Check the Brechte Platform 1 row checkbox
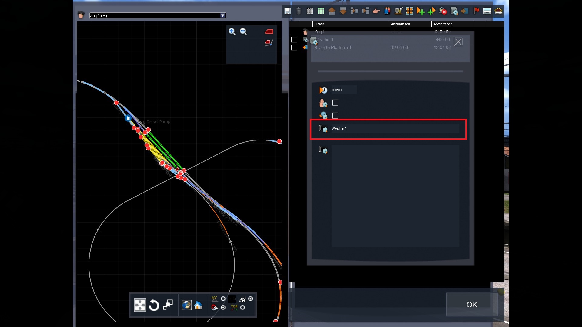 [294, 48]
